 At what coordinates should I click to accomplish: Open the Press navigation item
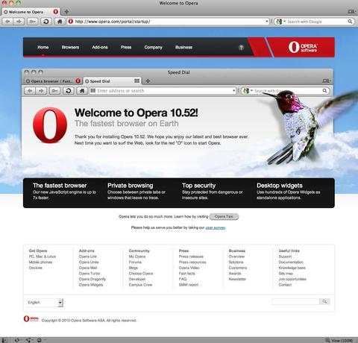pyautogui.click(x=126, y=47)
